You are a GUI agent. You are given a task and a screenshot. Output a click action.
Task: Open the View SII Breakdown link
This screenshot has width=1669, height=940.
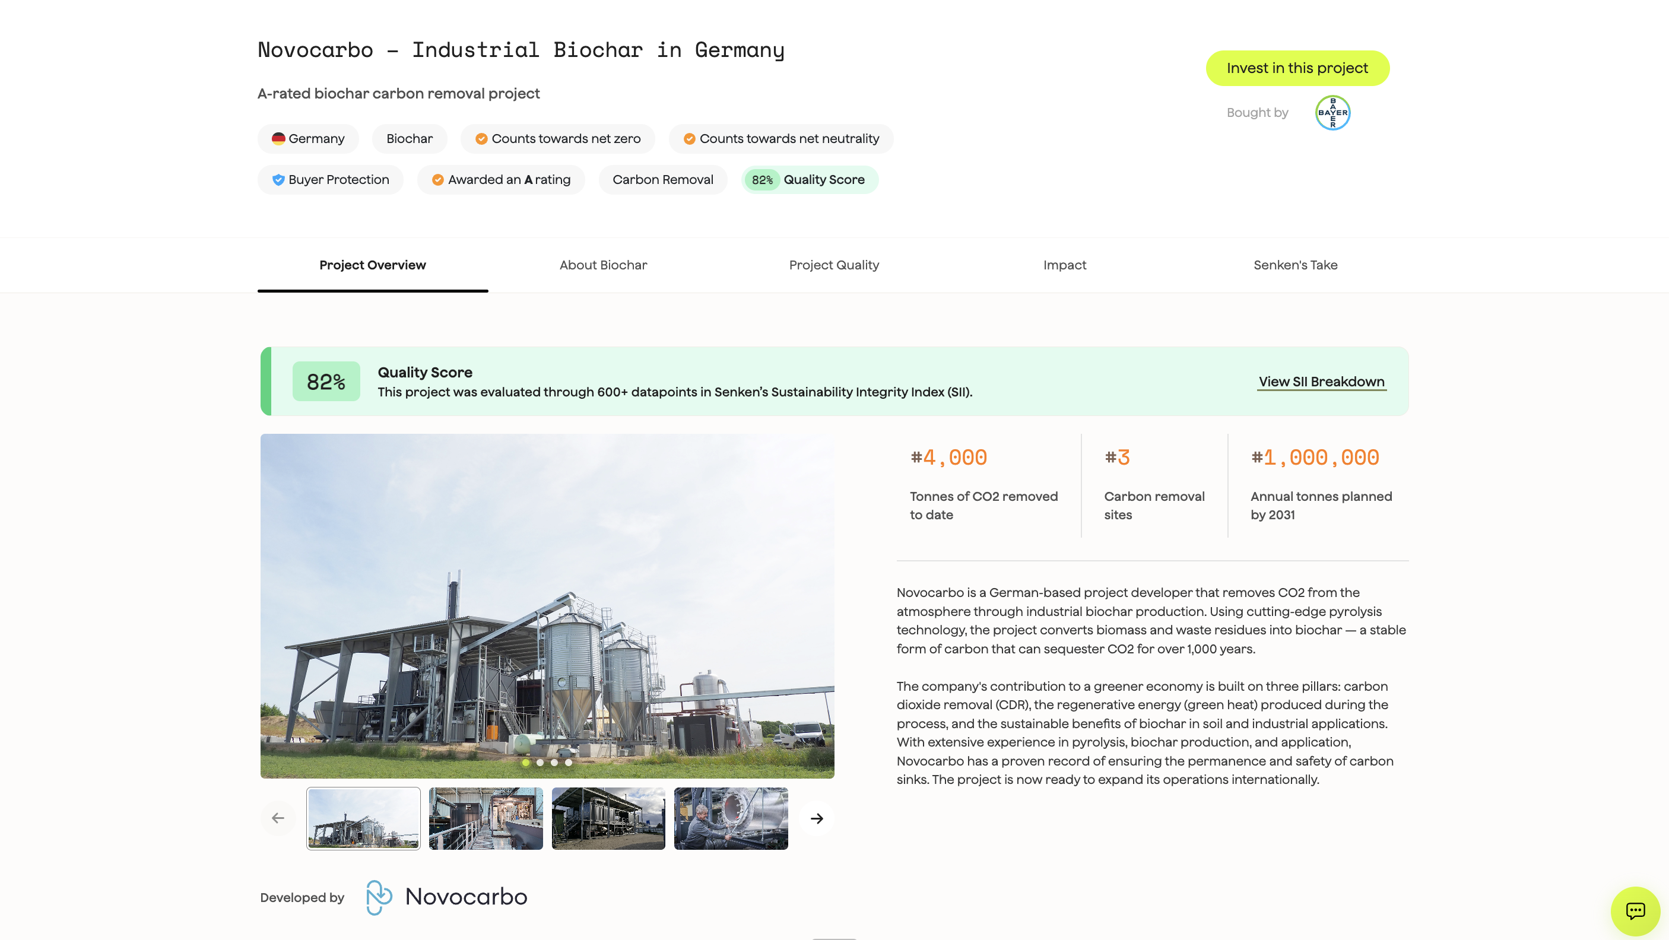point(1322,382)
